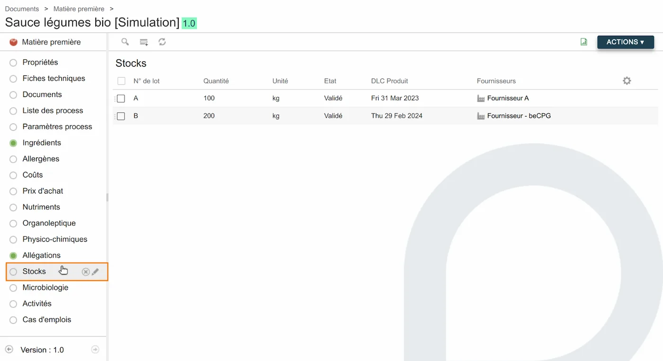The height and width of the screenshot is (361, 663).
Task: Remove the Stocks list using its X icon
Action: pos(86,271)
